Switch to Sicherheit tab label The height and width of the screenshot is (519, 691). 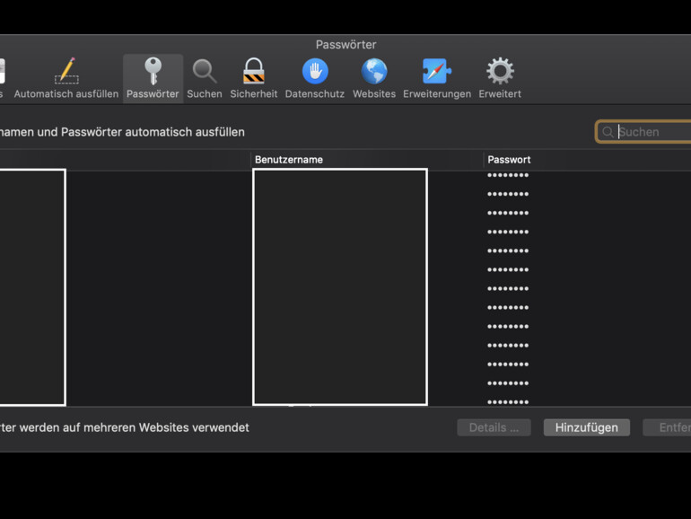254,94
